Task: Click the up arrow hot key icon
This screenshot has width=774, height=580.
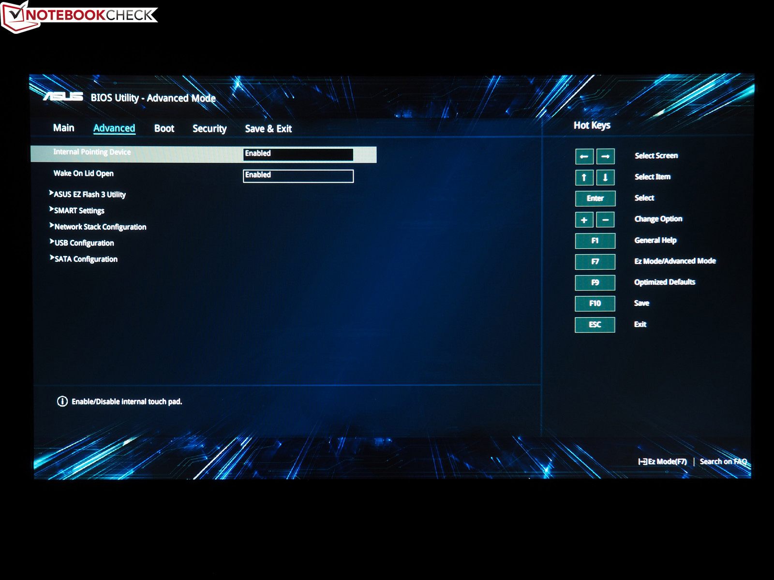Action: (584, 177)
